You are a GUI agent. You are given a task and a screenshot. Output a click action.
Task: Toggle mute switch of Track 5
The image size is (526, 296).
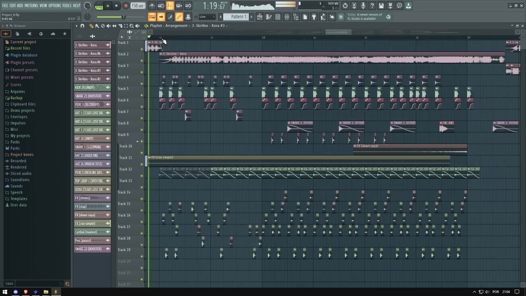coord(142,95)
